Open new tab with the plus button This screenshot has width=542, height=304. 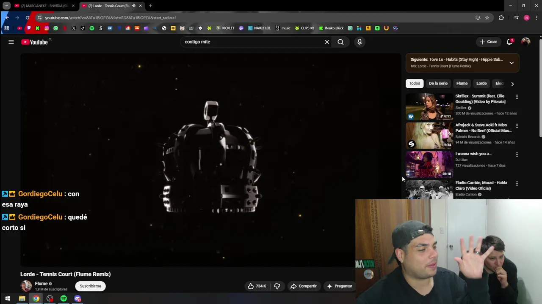[150, 6]
